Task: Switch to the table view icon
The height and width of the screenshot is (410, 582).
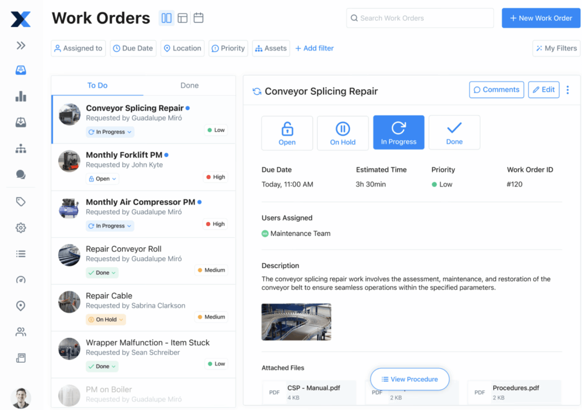Action: (x=182, y=17)
